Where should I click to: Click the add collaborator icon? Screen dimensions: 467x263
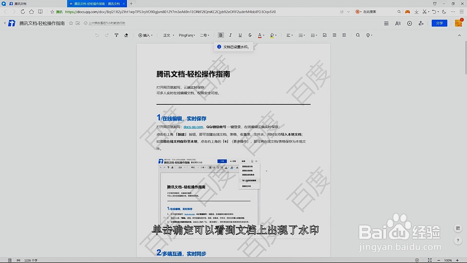[x=421, y=23]
